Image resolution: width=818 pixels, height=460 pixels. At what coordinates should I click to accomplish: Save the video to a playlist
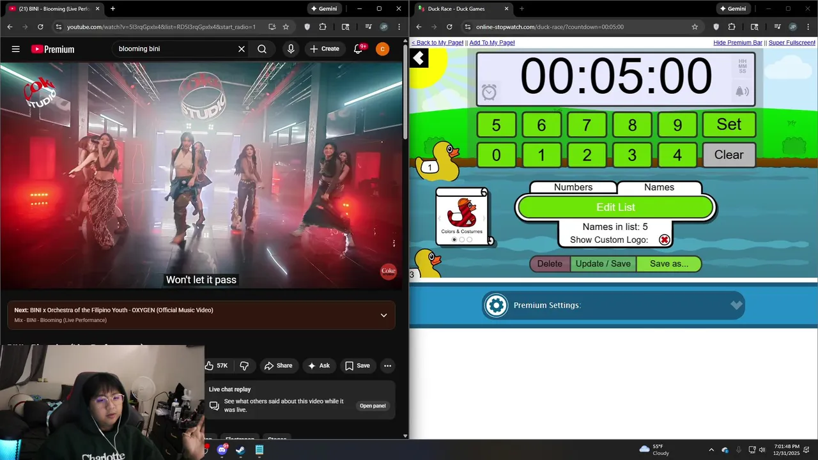click(357, 365)
